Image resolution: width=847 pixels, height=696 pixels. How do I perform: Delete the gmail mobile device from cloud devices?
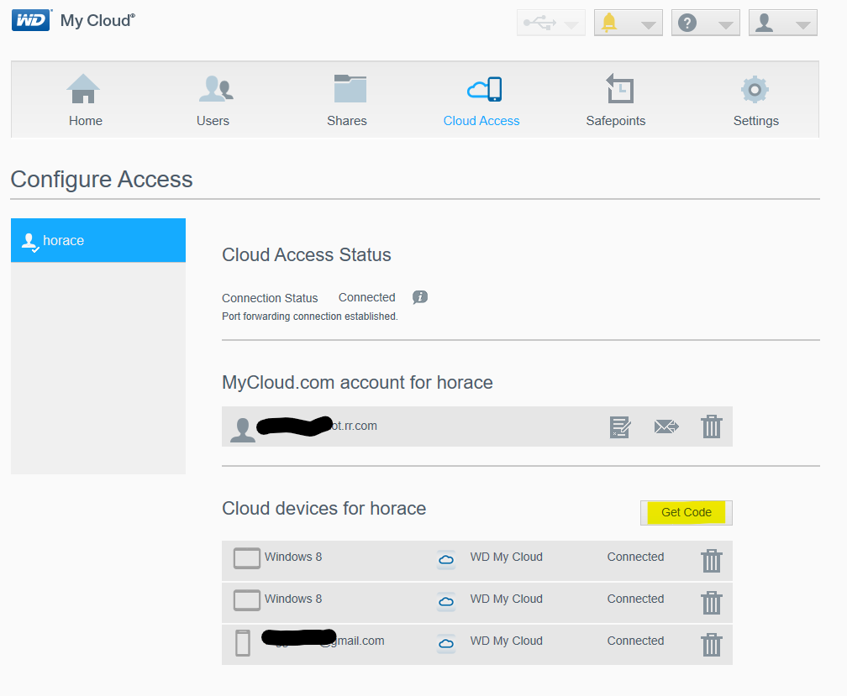[x=712, y=645]
